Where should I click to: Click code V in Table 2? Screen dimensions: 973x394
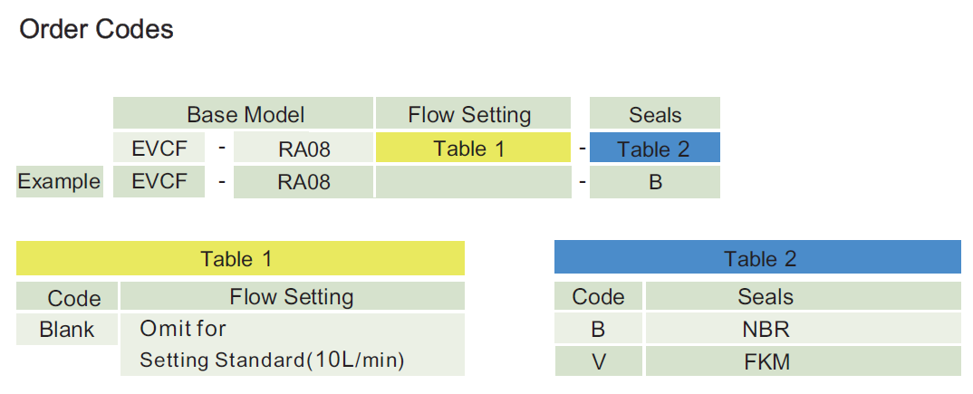tap(598, 362)
